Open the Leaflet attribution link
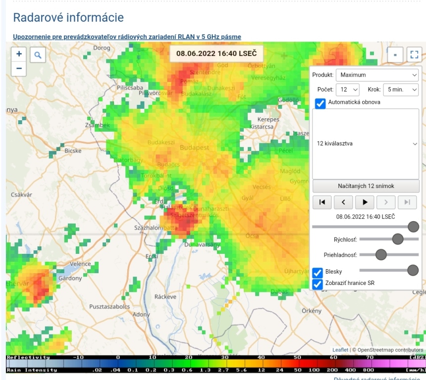426x380 pixels. (x=340, y=350)
